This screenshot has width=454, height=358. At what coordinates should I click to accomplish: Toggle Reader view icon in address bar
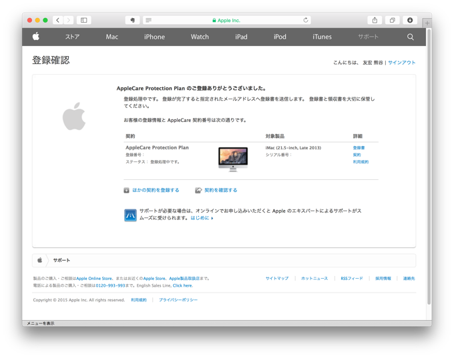tap(148, 20)
